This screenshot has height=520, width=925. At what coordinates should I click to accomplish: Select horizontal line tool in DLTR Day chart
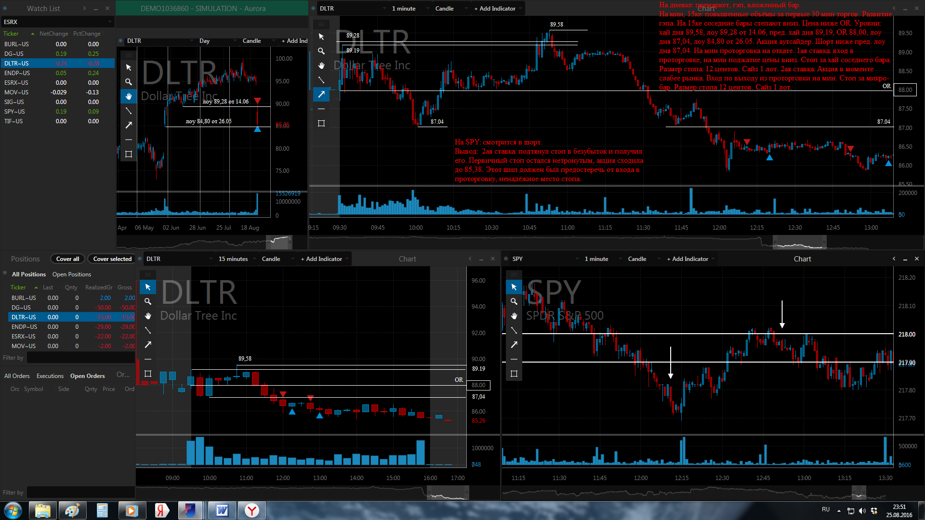point(129,140)
